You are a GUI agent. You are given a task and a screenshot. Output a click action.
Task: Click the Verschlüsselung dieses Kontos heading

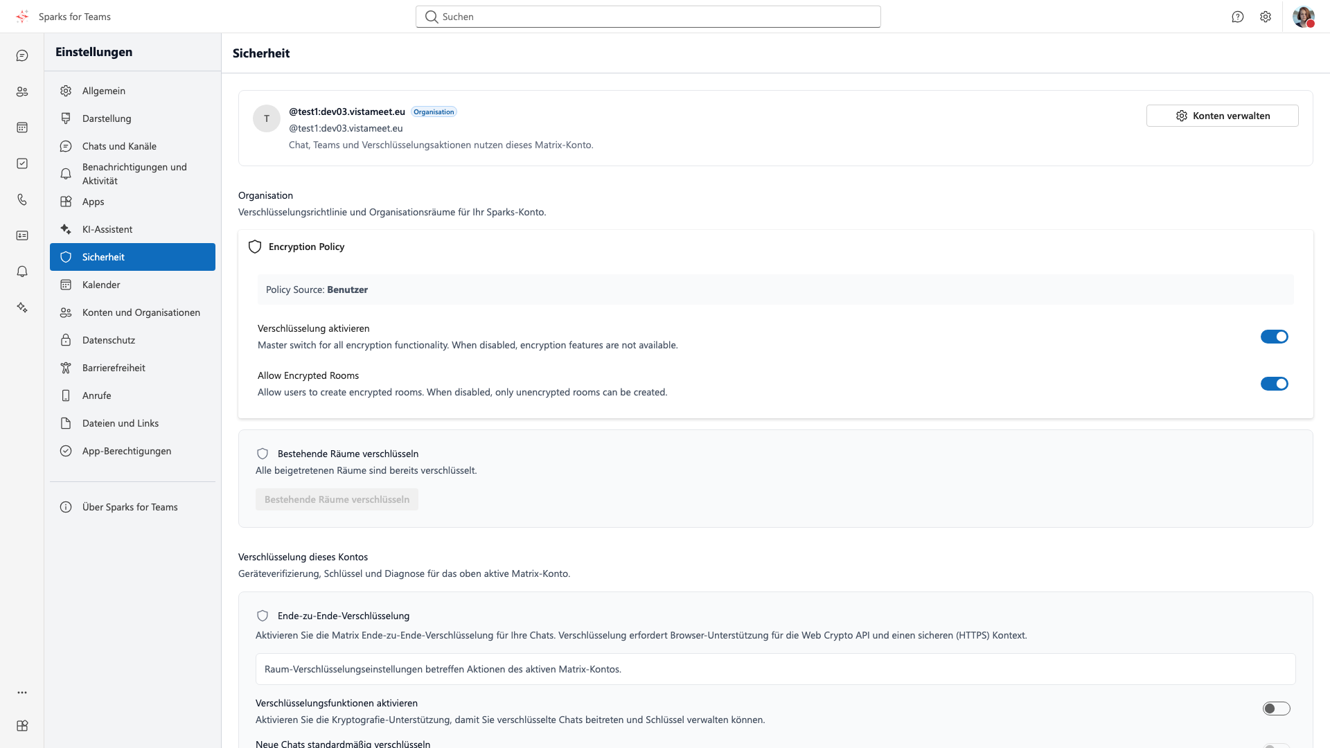point(303,557)
